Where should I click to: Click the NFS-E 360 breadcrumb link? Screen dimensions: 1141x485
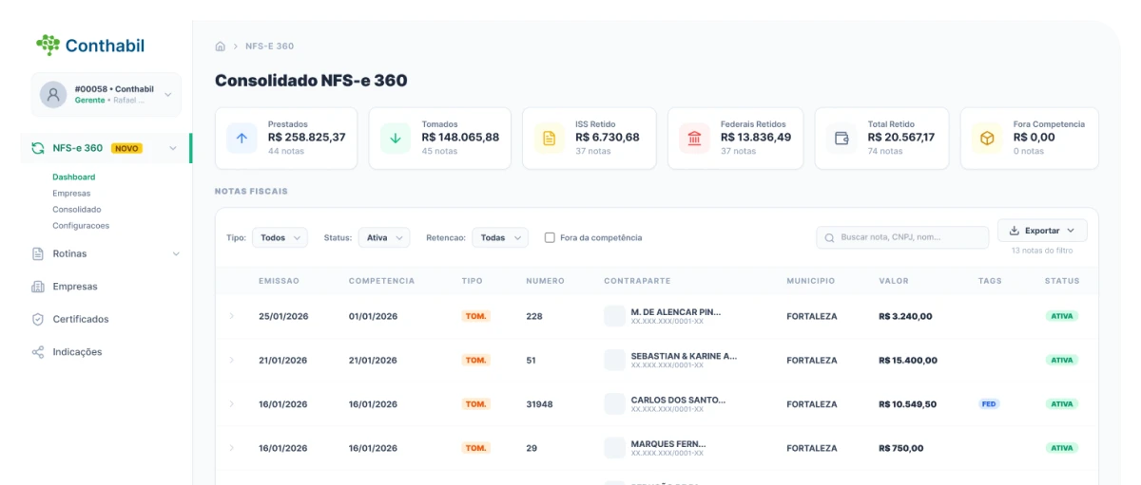click(x=269, y=47)
